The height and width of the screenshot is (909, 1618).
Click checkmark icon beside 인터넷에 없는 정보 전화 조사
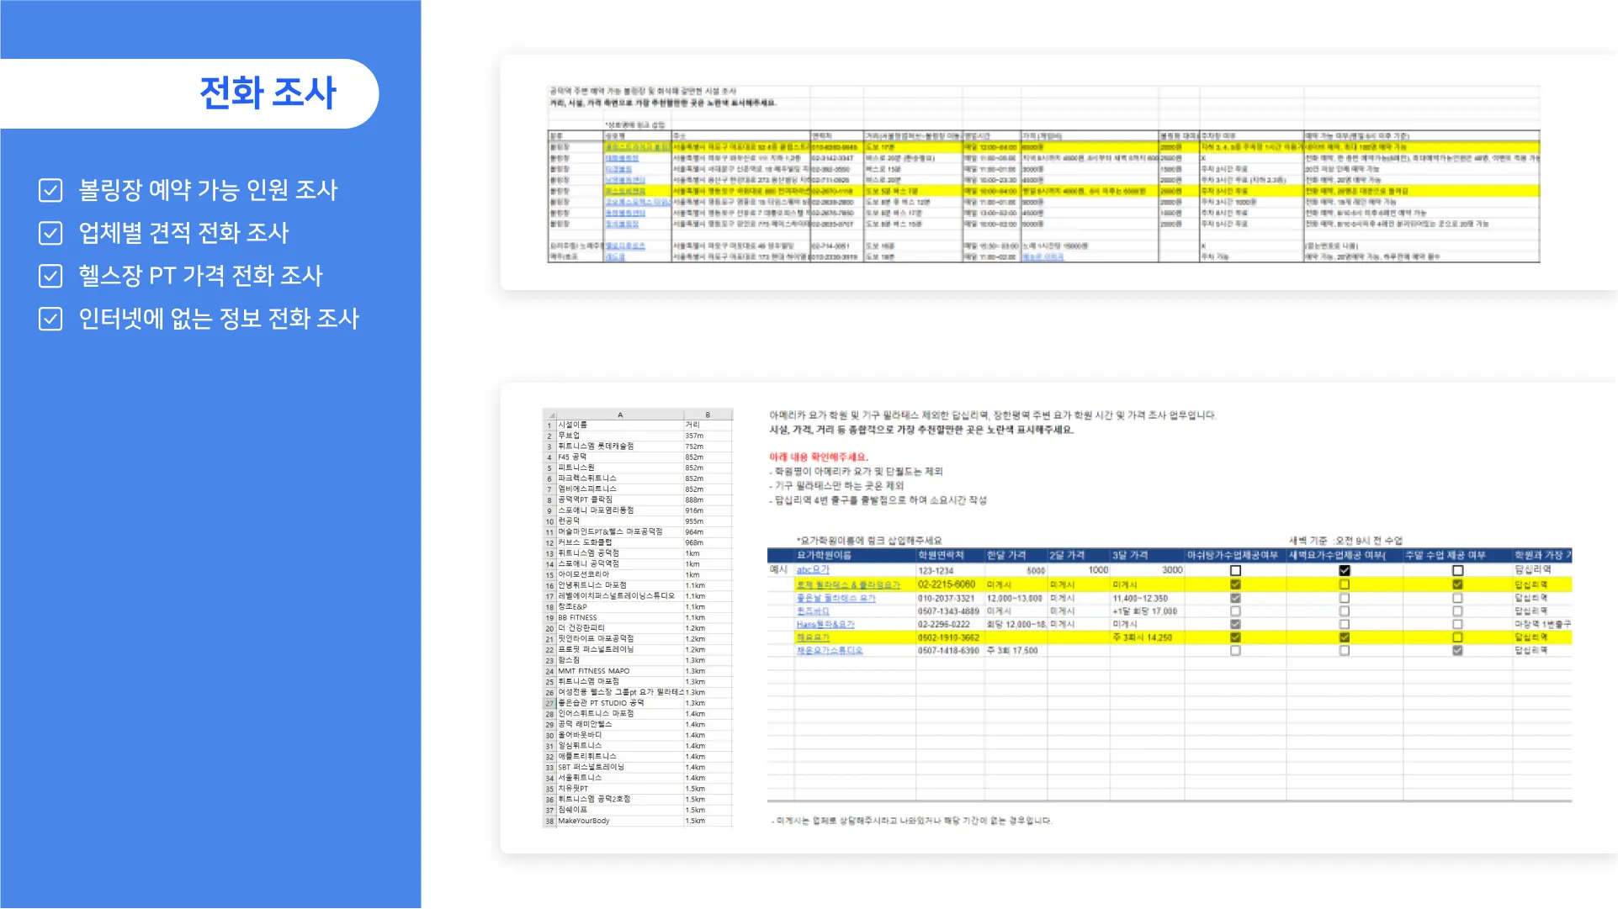50,319
